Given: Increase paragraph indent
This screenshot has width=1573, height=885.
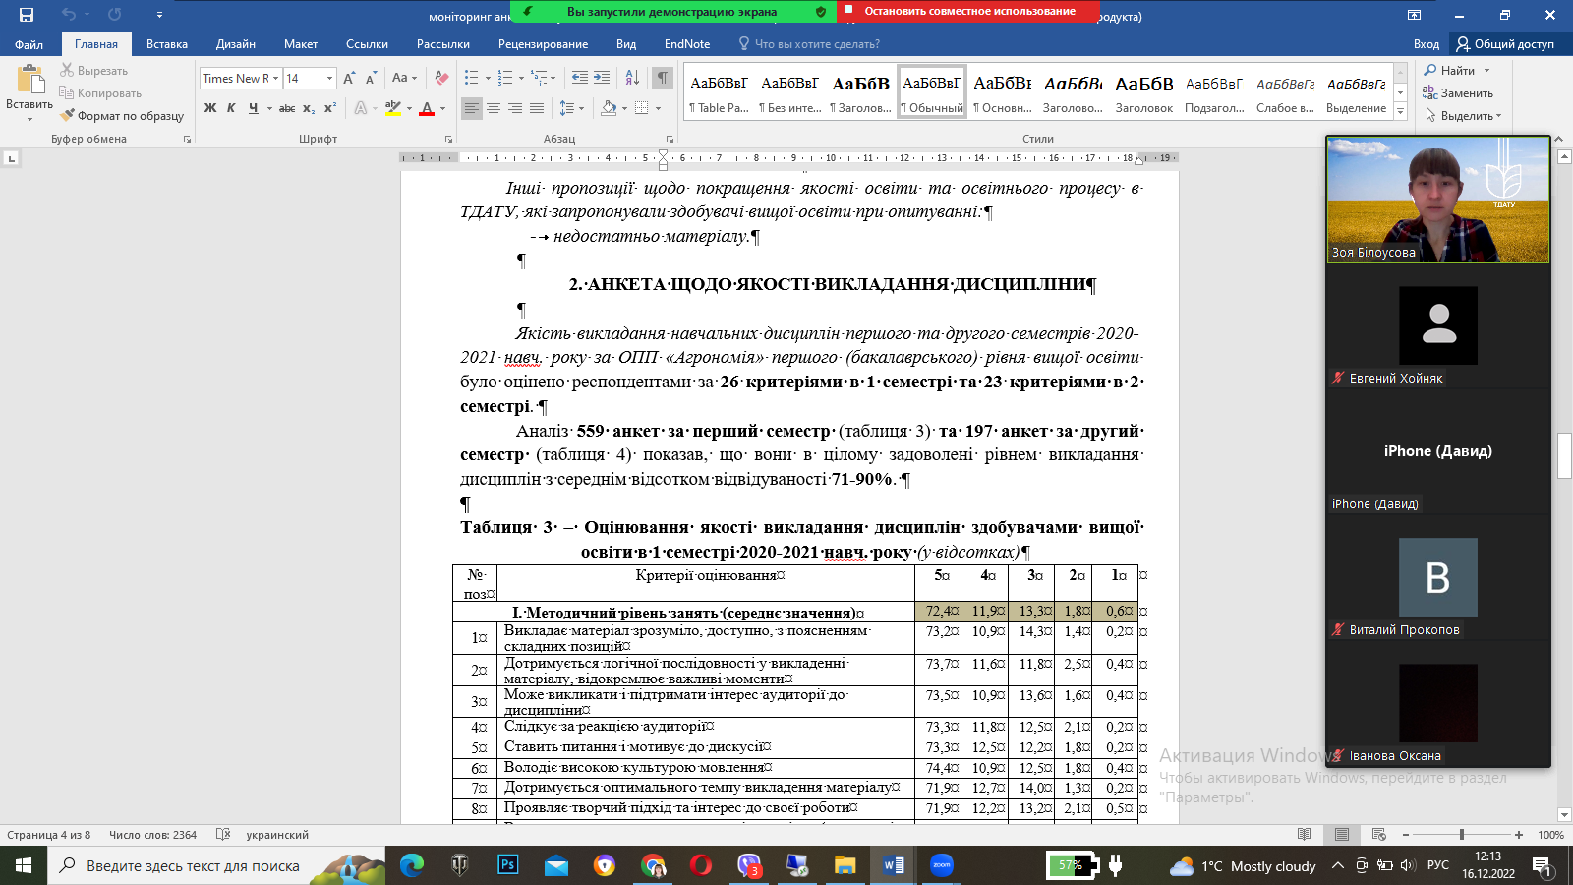Looking at the screenshot, I should 602,78.
